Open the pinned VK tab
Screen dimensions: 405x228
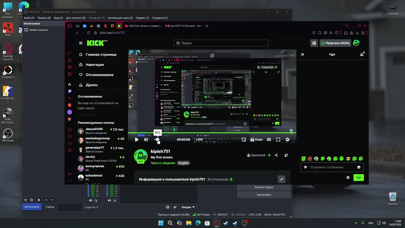coord(84,26)
